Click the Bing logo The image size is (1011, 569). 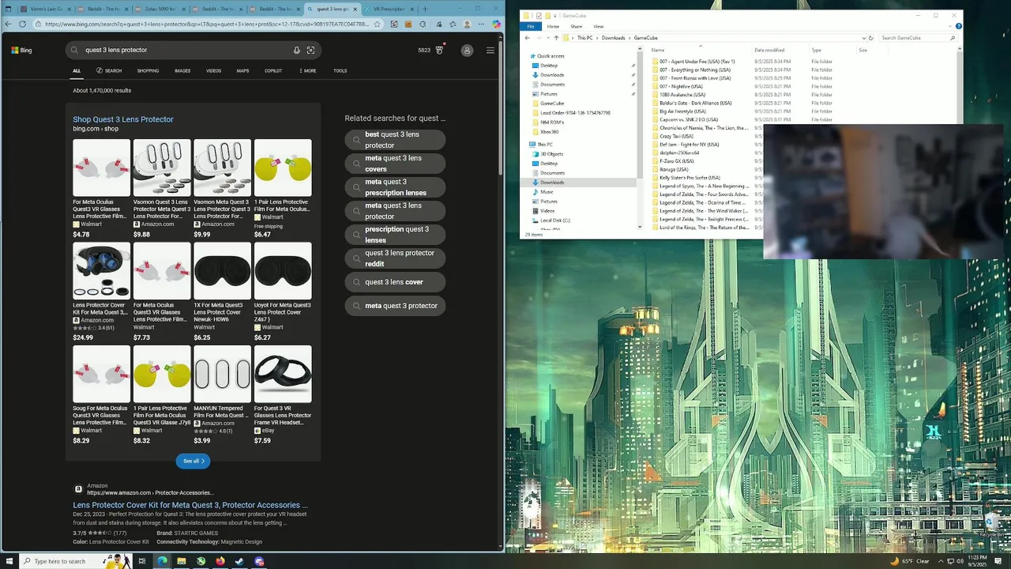(x=21, y=50)
